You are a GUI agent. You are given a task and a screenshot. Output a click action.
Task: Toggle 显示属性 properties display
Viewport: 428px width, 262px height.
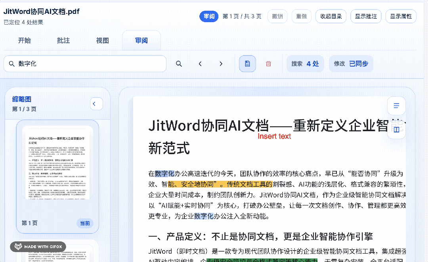tap(401, 16)
